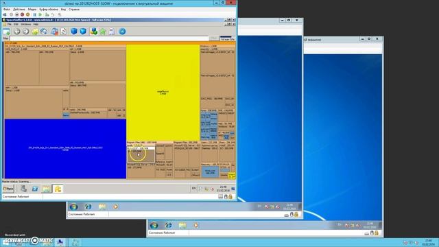Open Server Manager from guest taskbar

24,189
